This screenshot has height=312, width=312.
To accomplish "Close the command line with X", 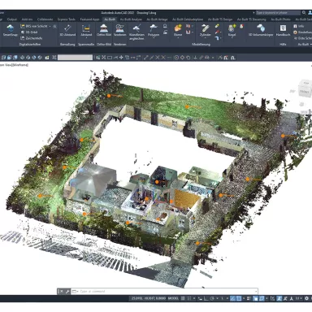I will (x=61, y=292).
